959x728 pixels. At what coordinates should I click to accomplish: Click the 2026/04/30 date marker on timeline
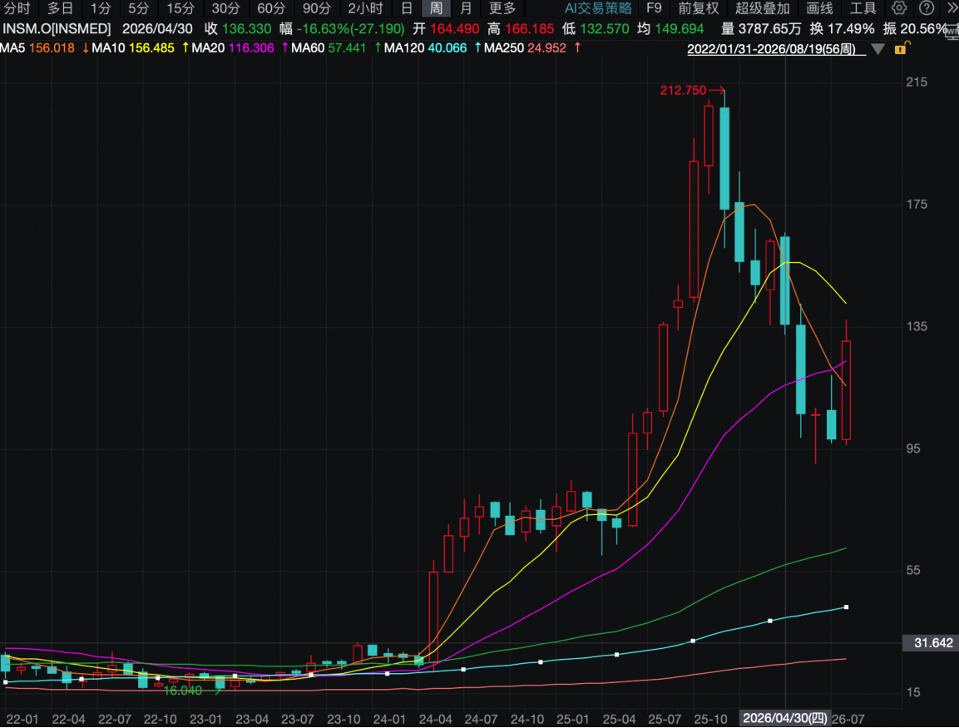784,718
